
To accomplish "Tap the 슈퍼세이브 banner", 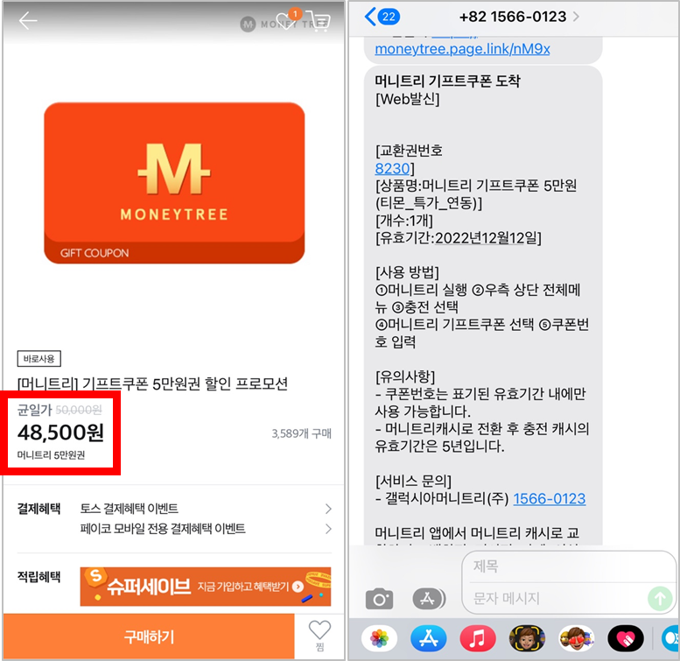I will coord(206,587).
